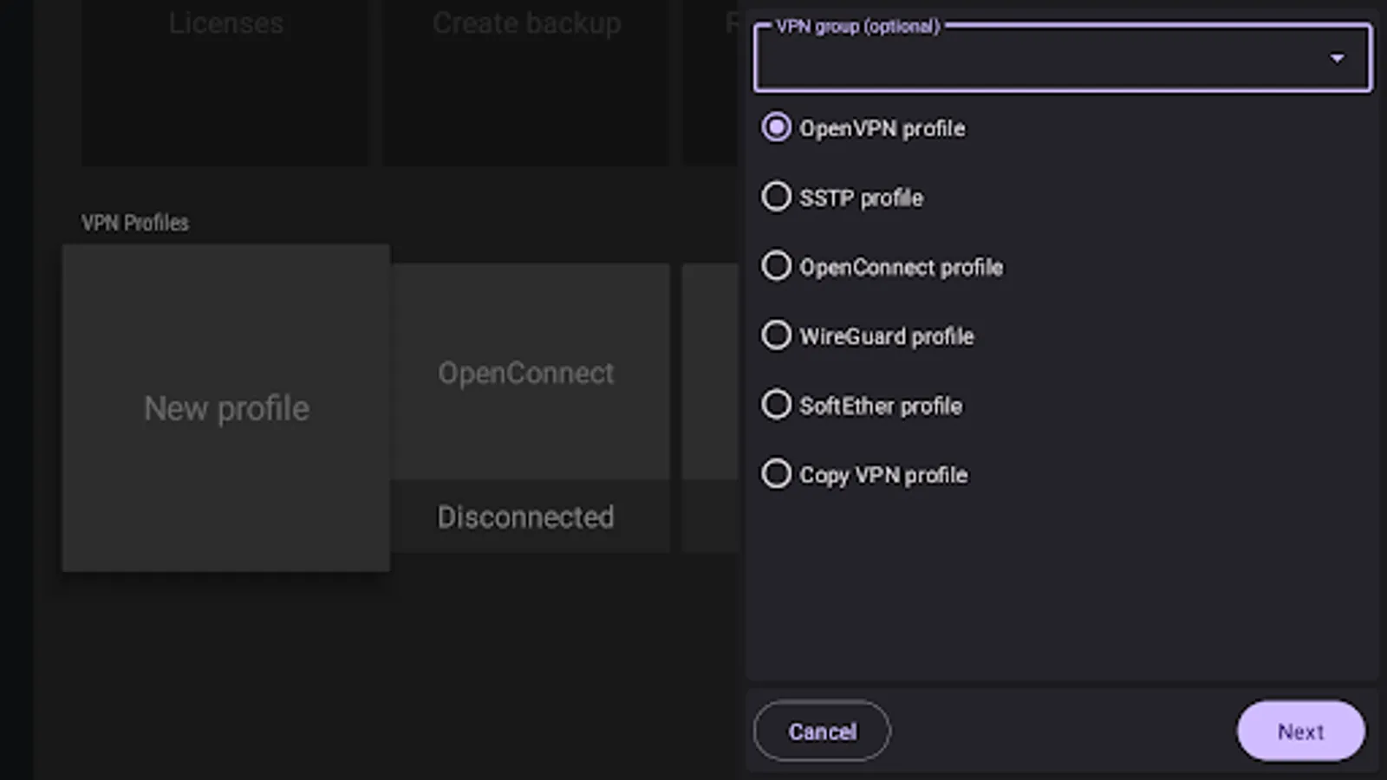Viewport: 1387px width, 780px height.
Task: Click the VPN Profiles section heading
Action: pos(134,223)
